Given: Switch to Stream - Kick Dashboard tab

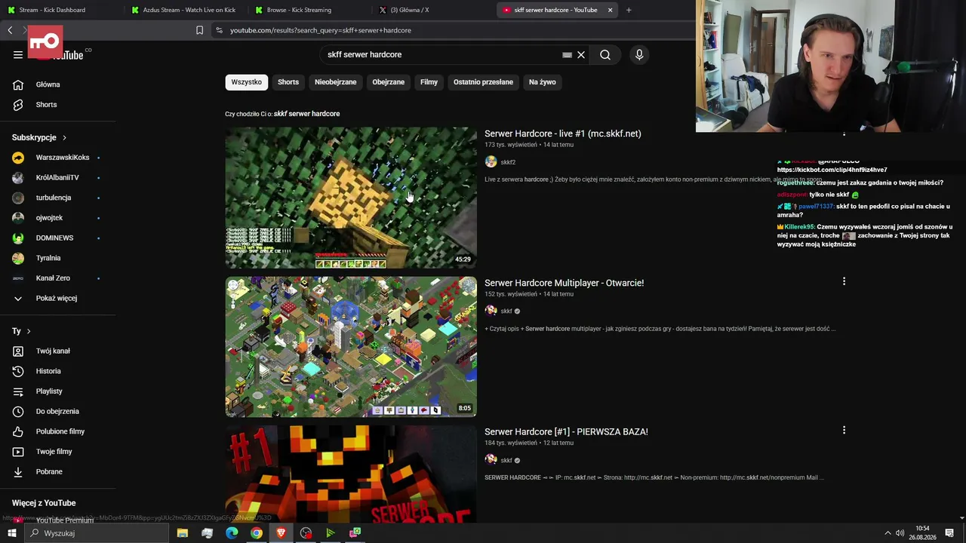Looking at the screenshot, I should pos(60,10).
